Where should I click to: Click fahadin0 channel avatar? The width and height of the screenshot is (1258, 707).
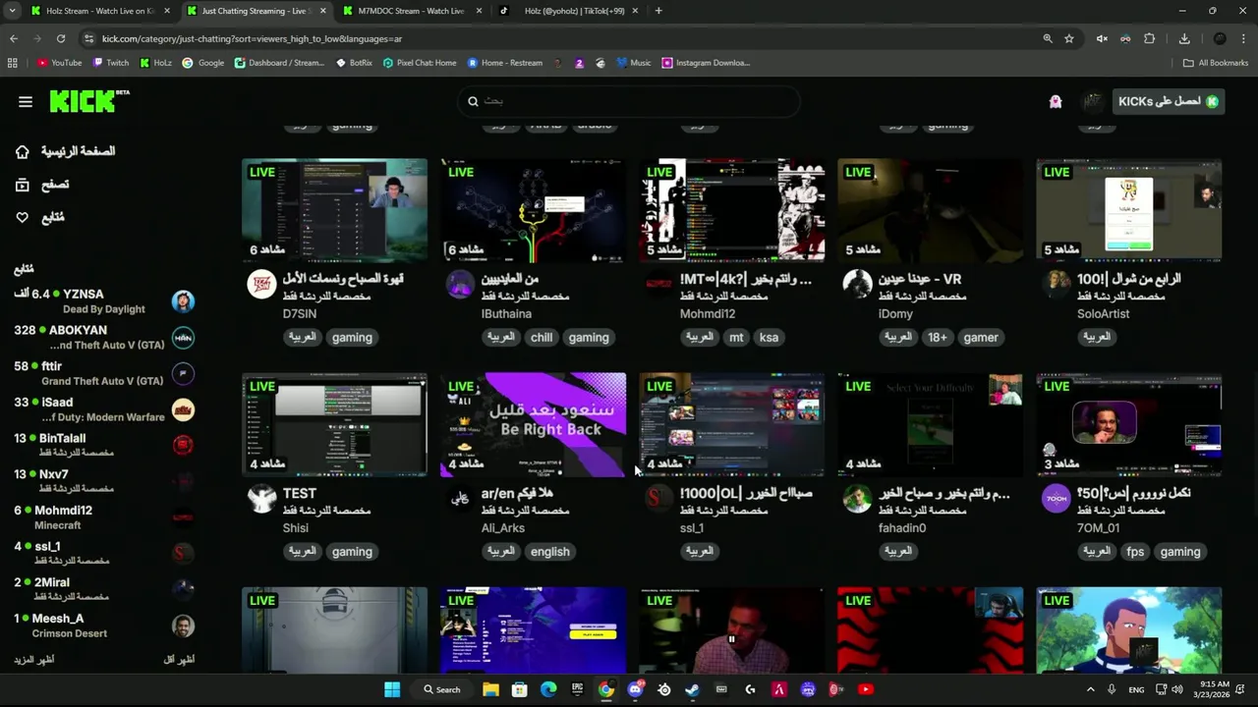pos(857,498)
